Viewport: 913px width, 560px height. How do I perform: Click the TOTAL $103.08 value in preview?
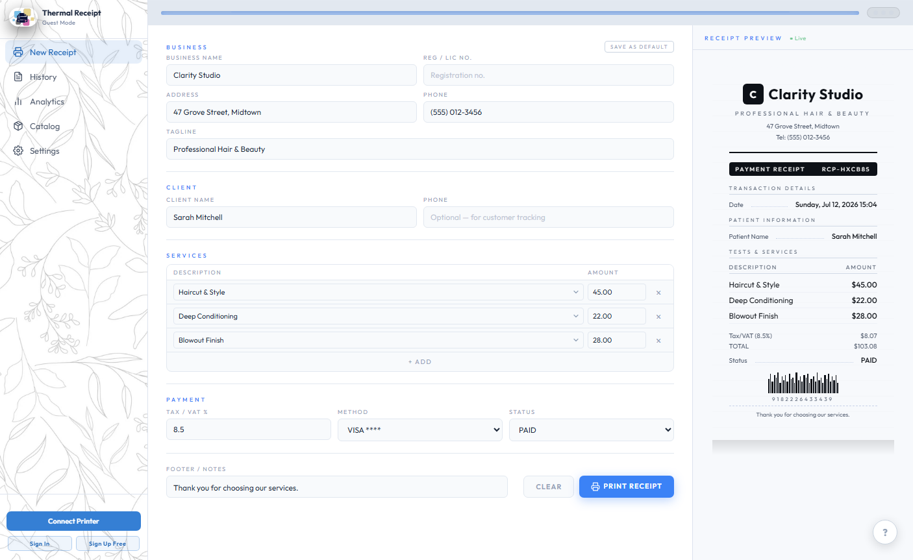pyautogui.click(x=865, y=347)
